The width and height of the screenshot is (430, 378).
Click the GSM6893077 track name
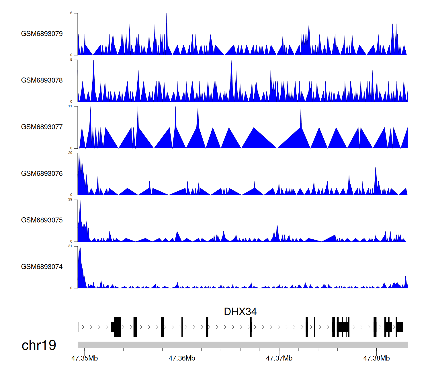(x=42, y=127)
